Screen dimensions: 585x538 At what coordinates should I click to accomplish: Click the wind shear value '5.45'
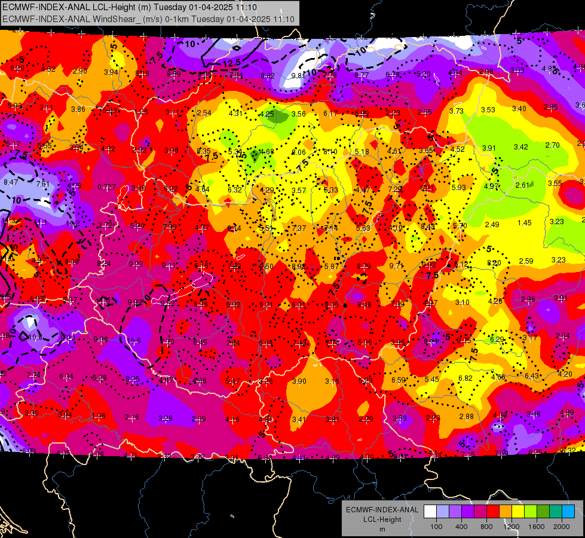[431, 380]
